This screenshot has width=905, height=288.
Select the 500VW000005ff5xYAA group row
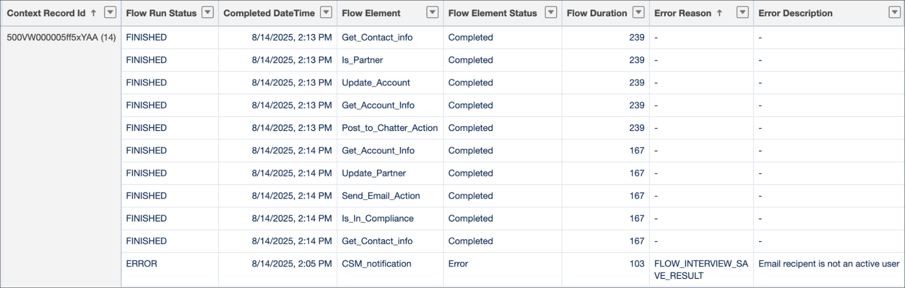(61, 38)
